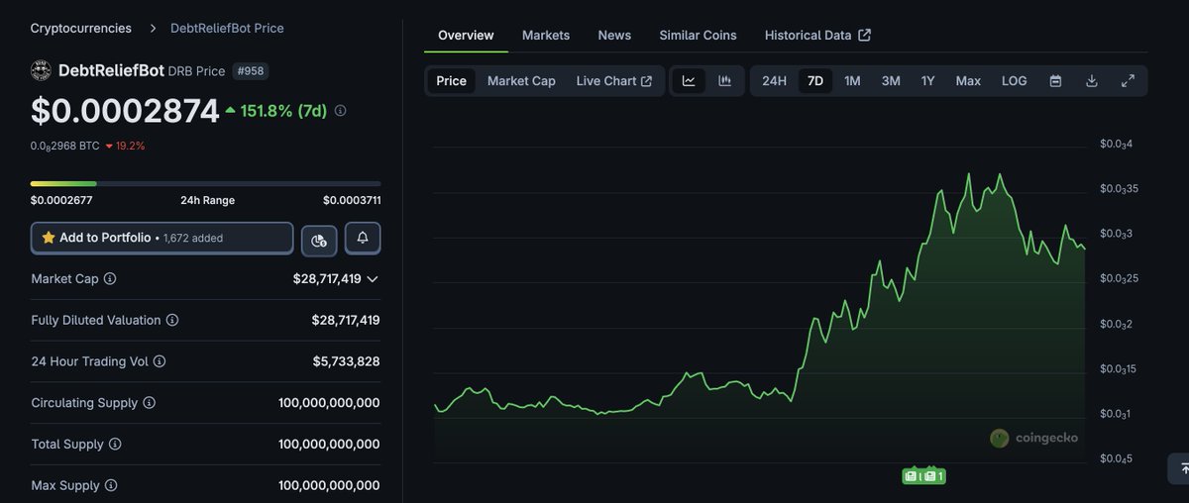Switch to candlestick chart icon

pos(725,81)
